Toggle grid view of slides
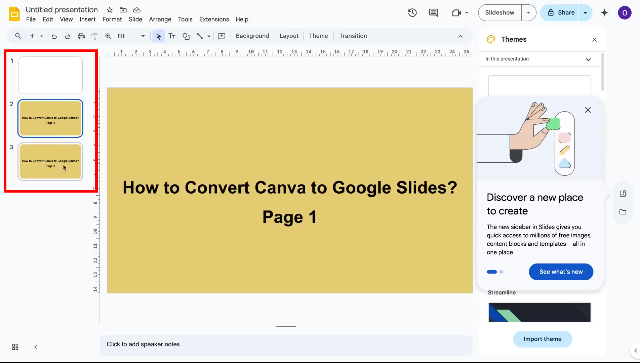Viewport: 640px width, 363px height. [15, 347]
